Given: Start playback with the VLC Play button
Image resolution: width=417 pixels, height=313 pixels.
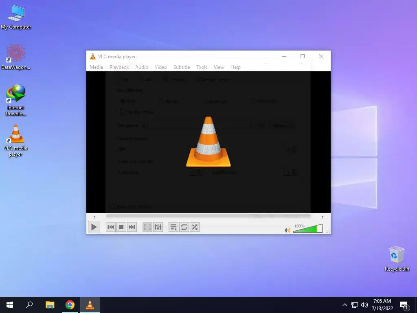Looking at the screenshot, I should [x=94, y=227].
